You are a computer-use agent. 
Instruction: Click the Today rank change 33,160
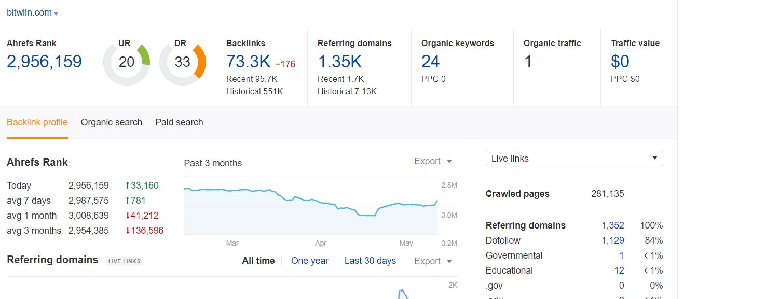142,186
